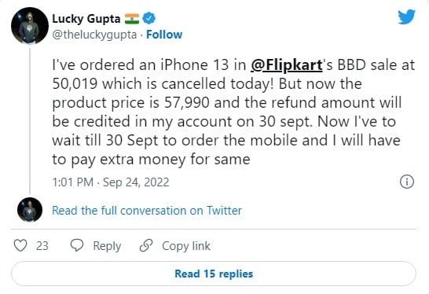Click the Reply text label
429x294 pixels.
pyautogui.click(x=107, y=246)
